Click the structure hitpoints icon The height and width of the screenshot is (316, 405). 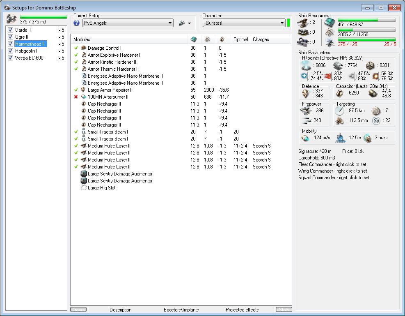(370, 65)
